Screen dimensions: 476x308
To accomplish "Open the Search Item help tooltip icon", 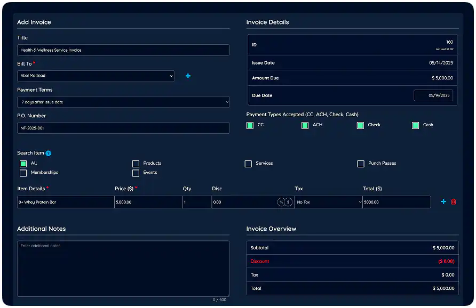I will (x=48, y=153).
